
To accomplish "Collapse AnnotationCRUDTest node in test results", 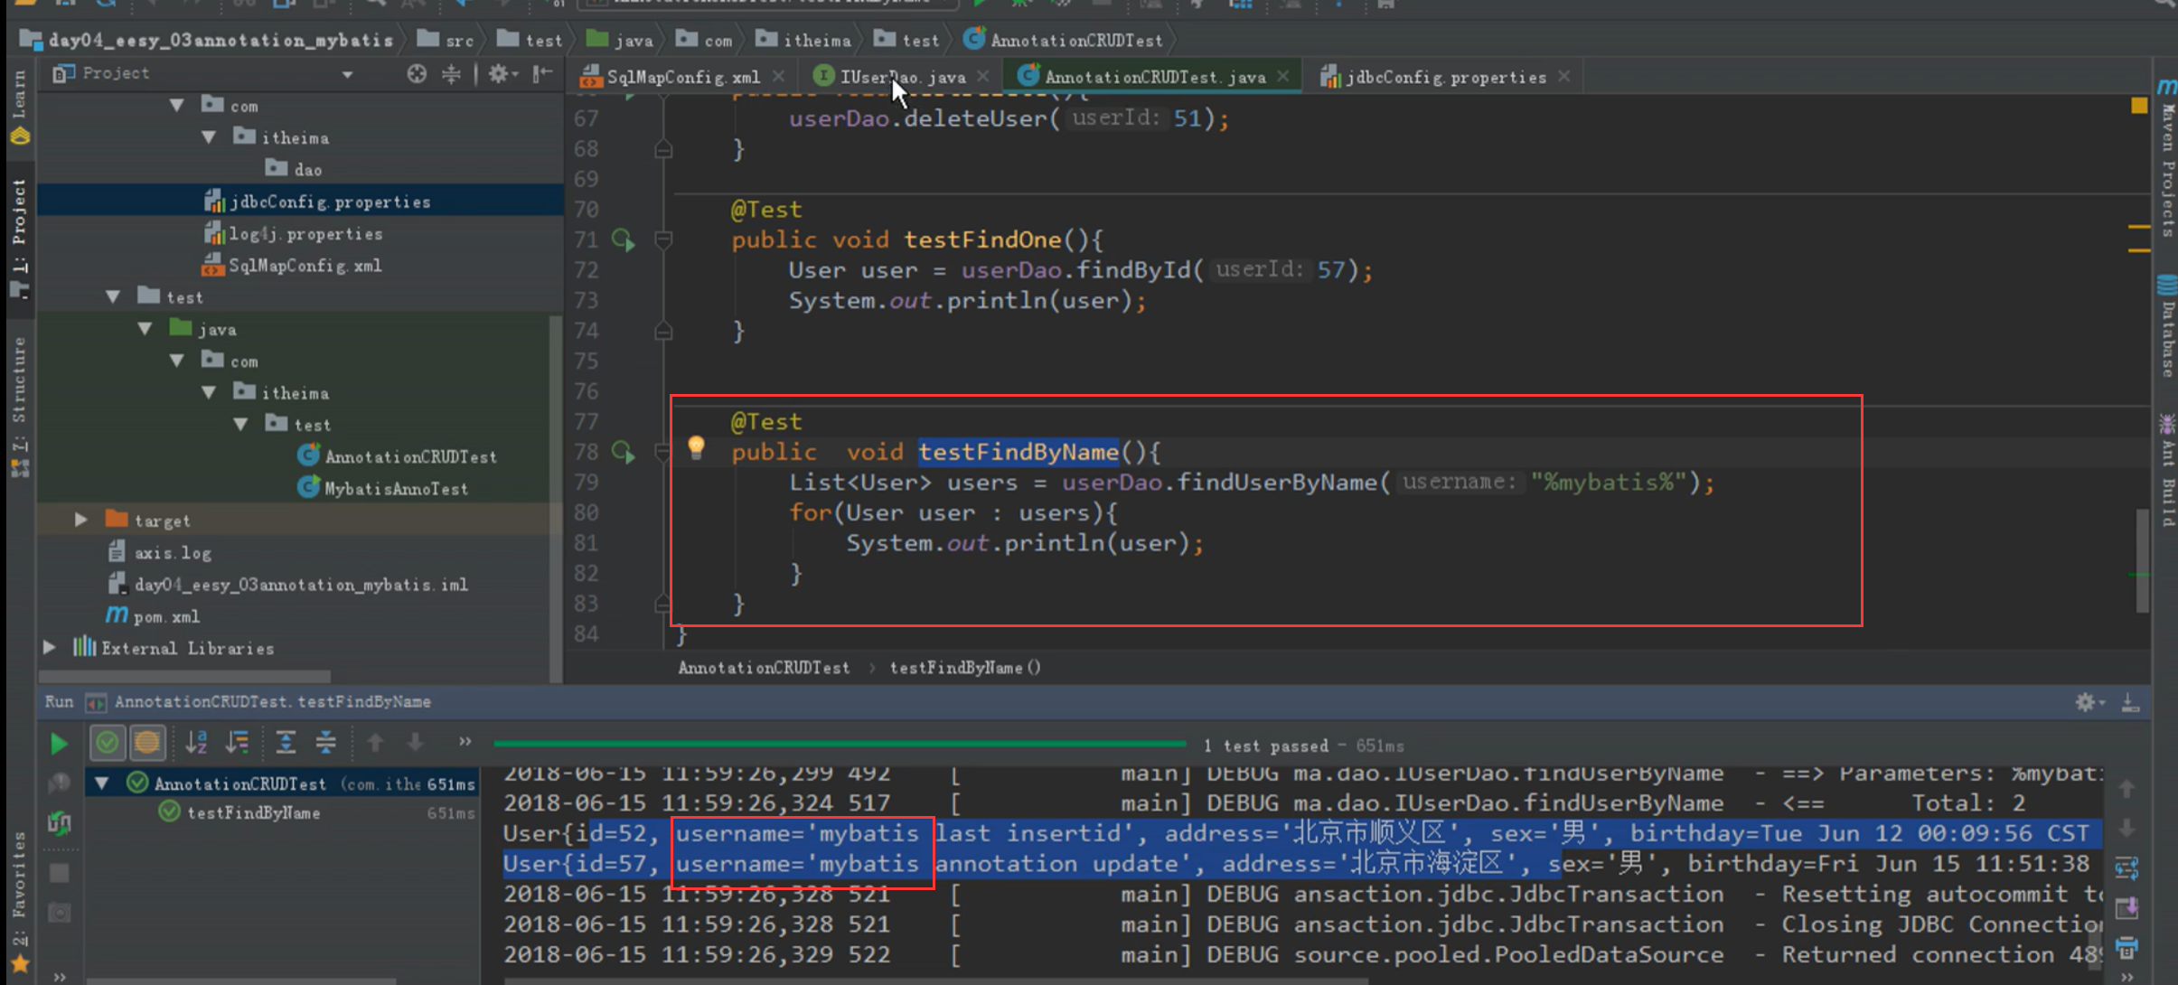I will tap(102, 783).
